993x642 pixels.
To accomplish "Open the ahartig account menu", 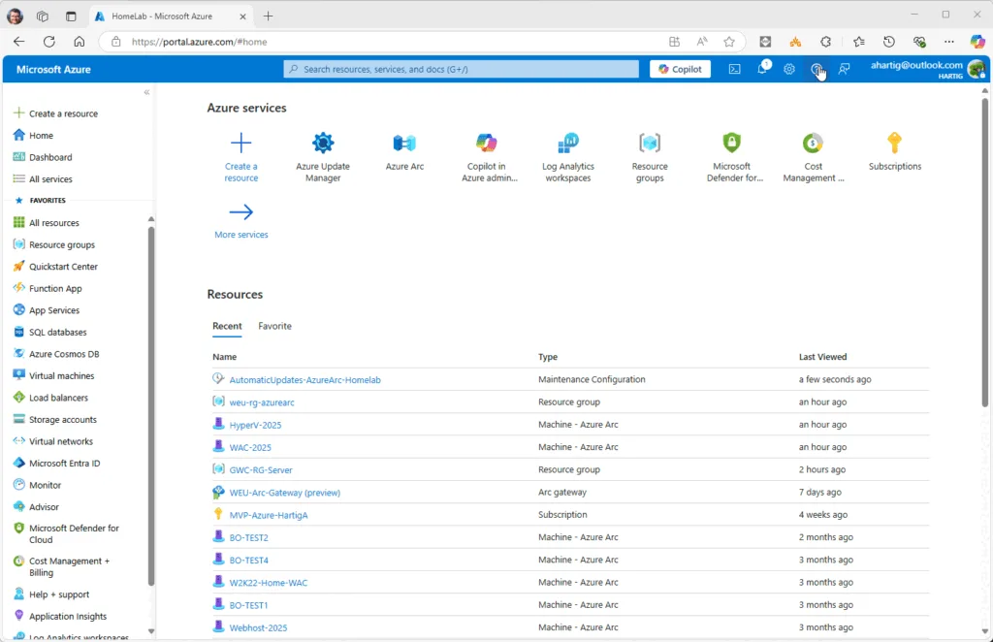I will pos(927,69).
